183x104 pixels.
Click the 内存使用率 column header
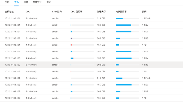(x=121, y=12)
